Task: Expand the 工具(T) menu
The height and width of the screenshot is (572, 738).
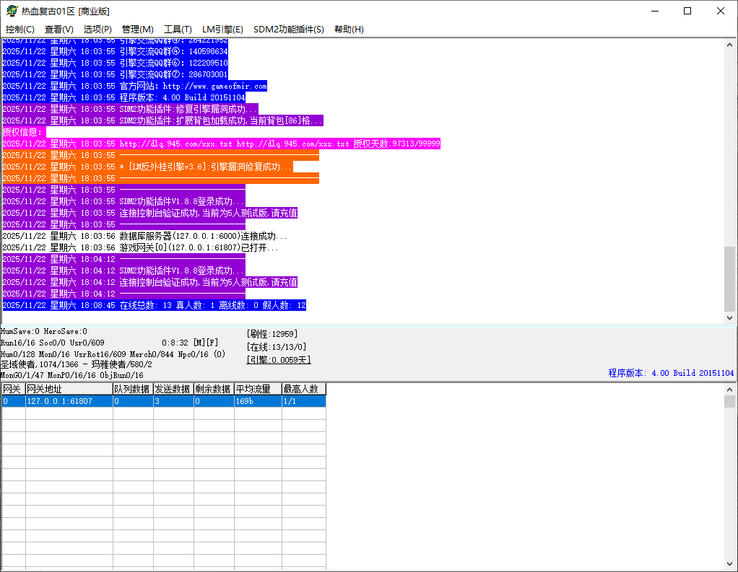Action: pos(178,30)
